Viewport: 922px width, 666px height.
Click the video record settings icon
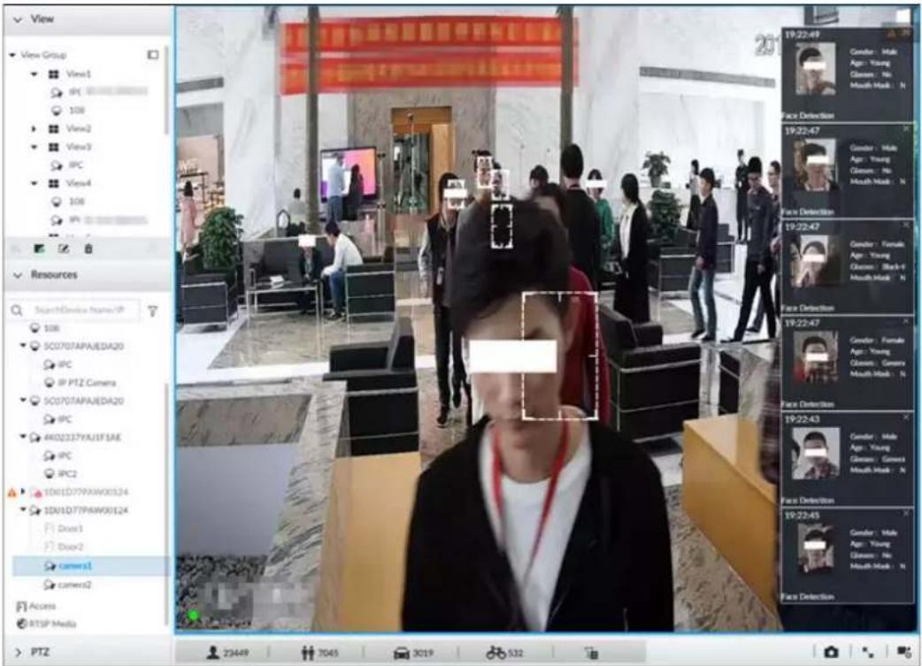pos(903,651)
